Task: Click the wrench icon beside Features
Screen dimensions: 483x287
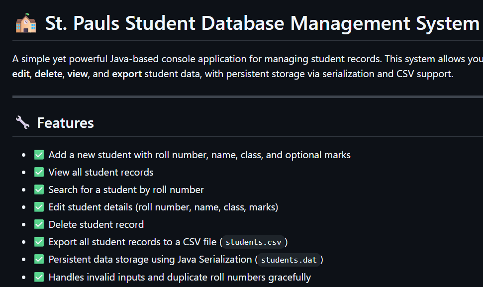Action: pyautogui.click(x=22, y=122)
